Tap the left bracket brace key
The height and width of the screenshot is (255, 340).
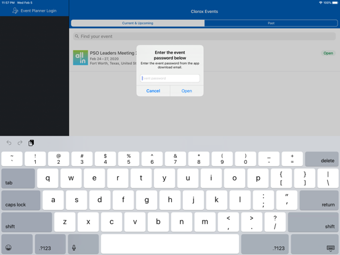[281, 179]
